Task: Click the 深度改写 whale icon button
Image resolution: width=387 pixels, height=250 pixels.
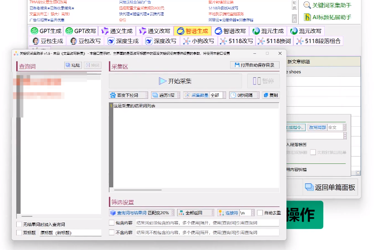Action: tap(161, 41)
